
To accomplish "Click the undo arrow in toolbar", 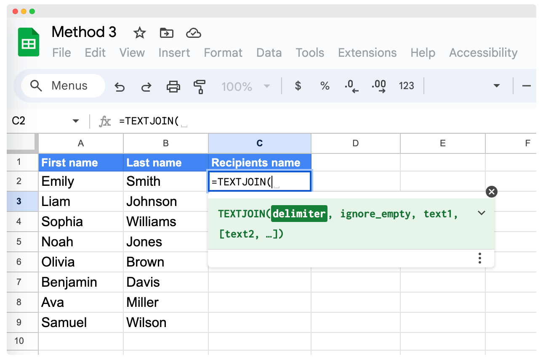I will pyautogui.click(x=120, y=87).
